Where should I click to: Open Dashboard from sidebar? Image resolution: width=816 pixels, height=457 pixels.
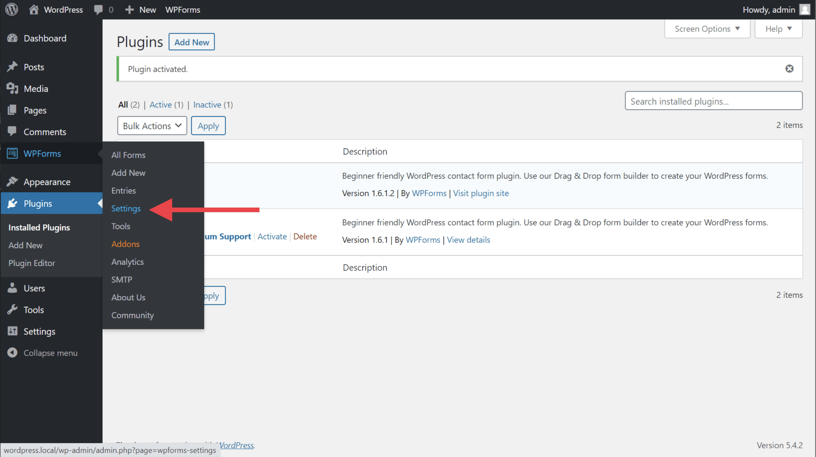[x=45, y=38]
